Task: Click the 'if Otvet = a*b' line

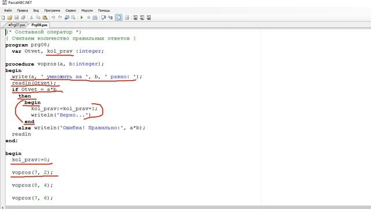Action: pos(34,89)
